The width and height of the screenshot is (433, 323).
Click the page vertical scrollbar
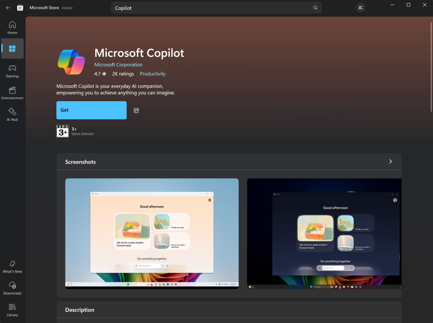point(431,67)
